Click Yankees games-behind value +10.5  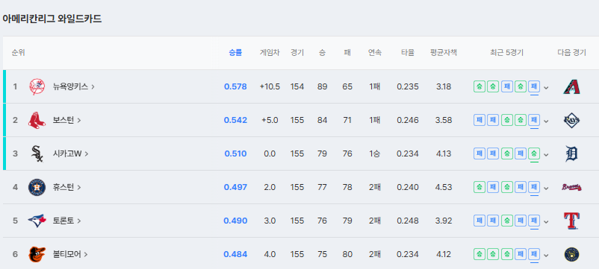point(270,87)
